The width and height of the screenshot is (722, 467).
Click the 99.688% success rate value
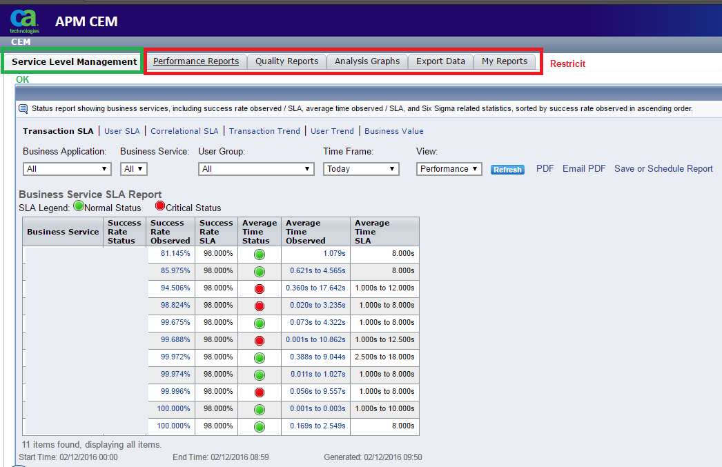(175, 339)
